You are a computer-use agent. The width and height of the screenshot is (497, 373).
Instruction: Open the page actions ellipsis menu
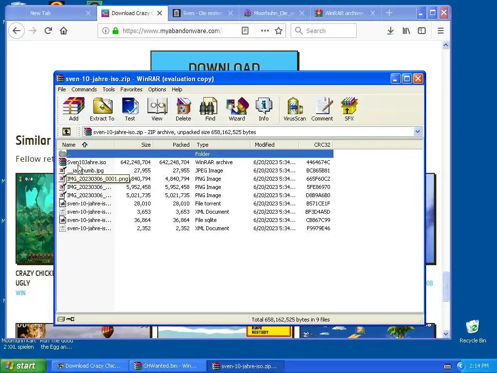coord(265,31)
